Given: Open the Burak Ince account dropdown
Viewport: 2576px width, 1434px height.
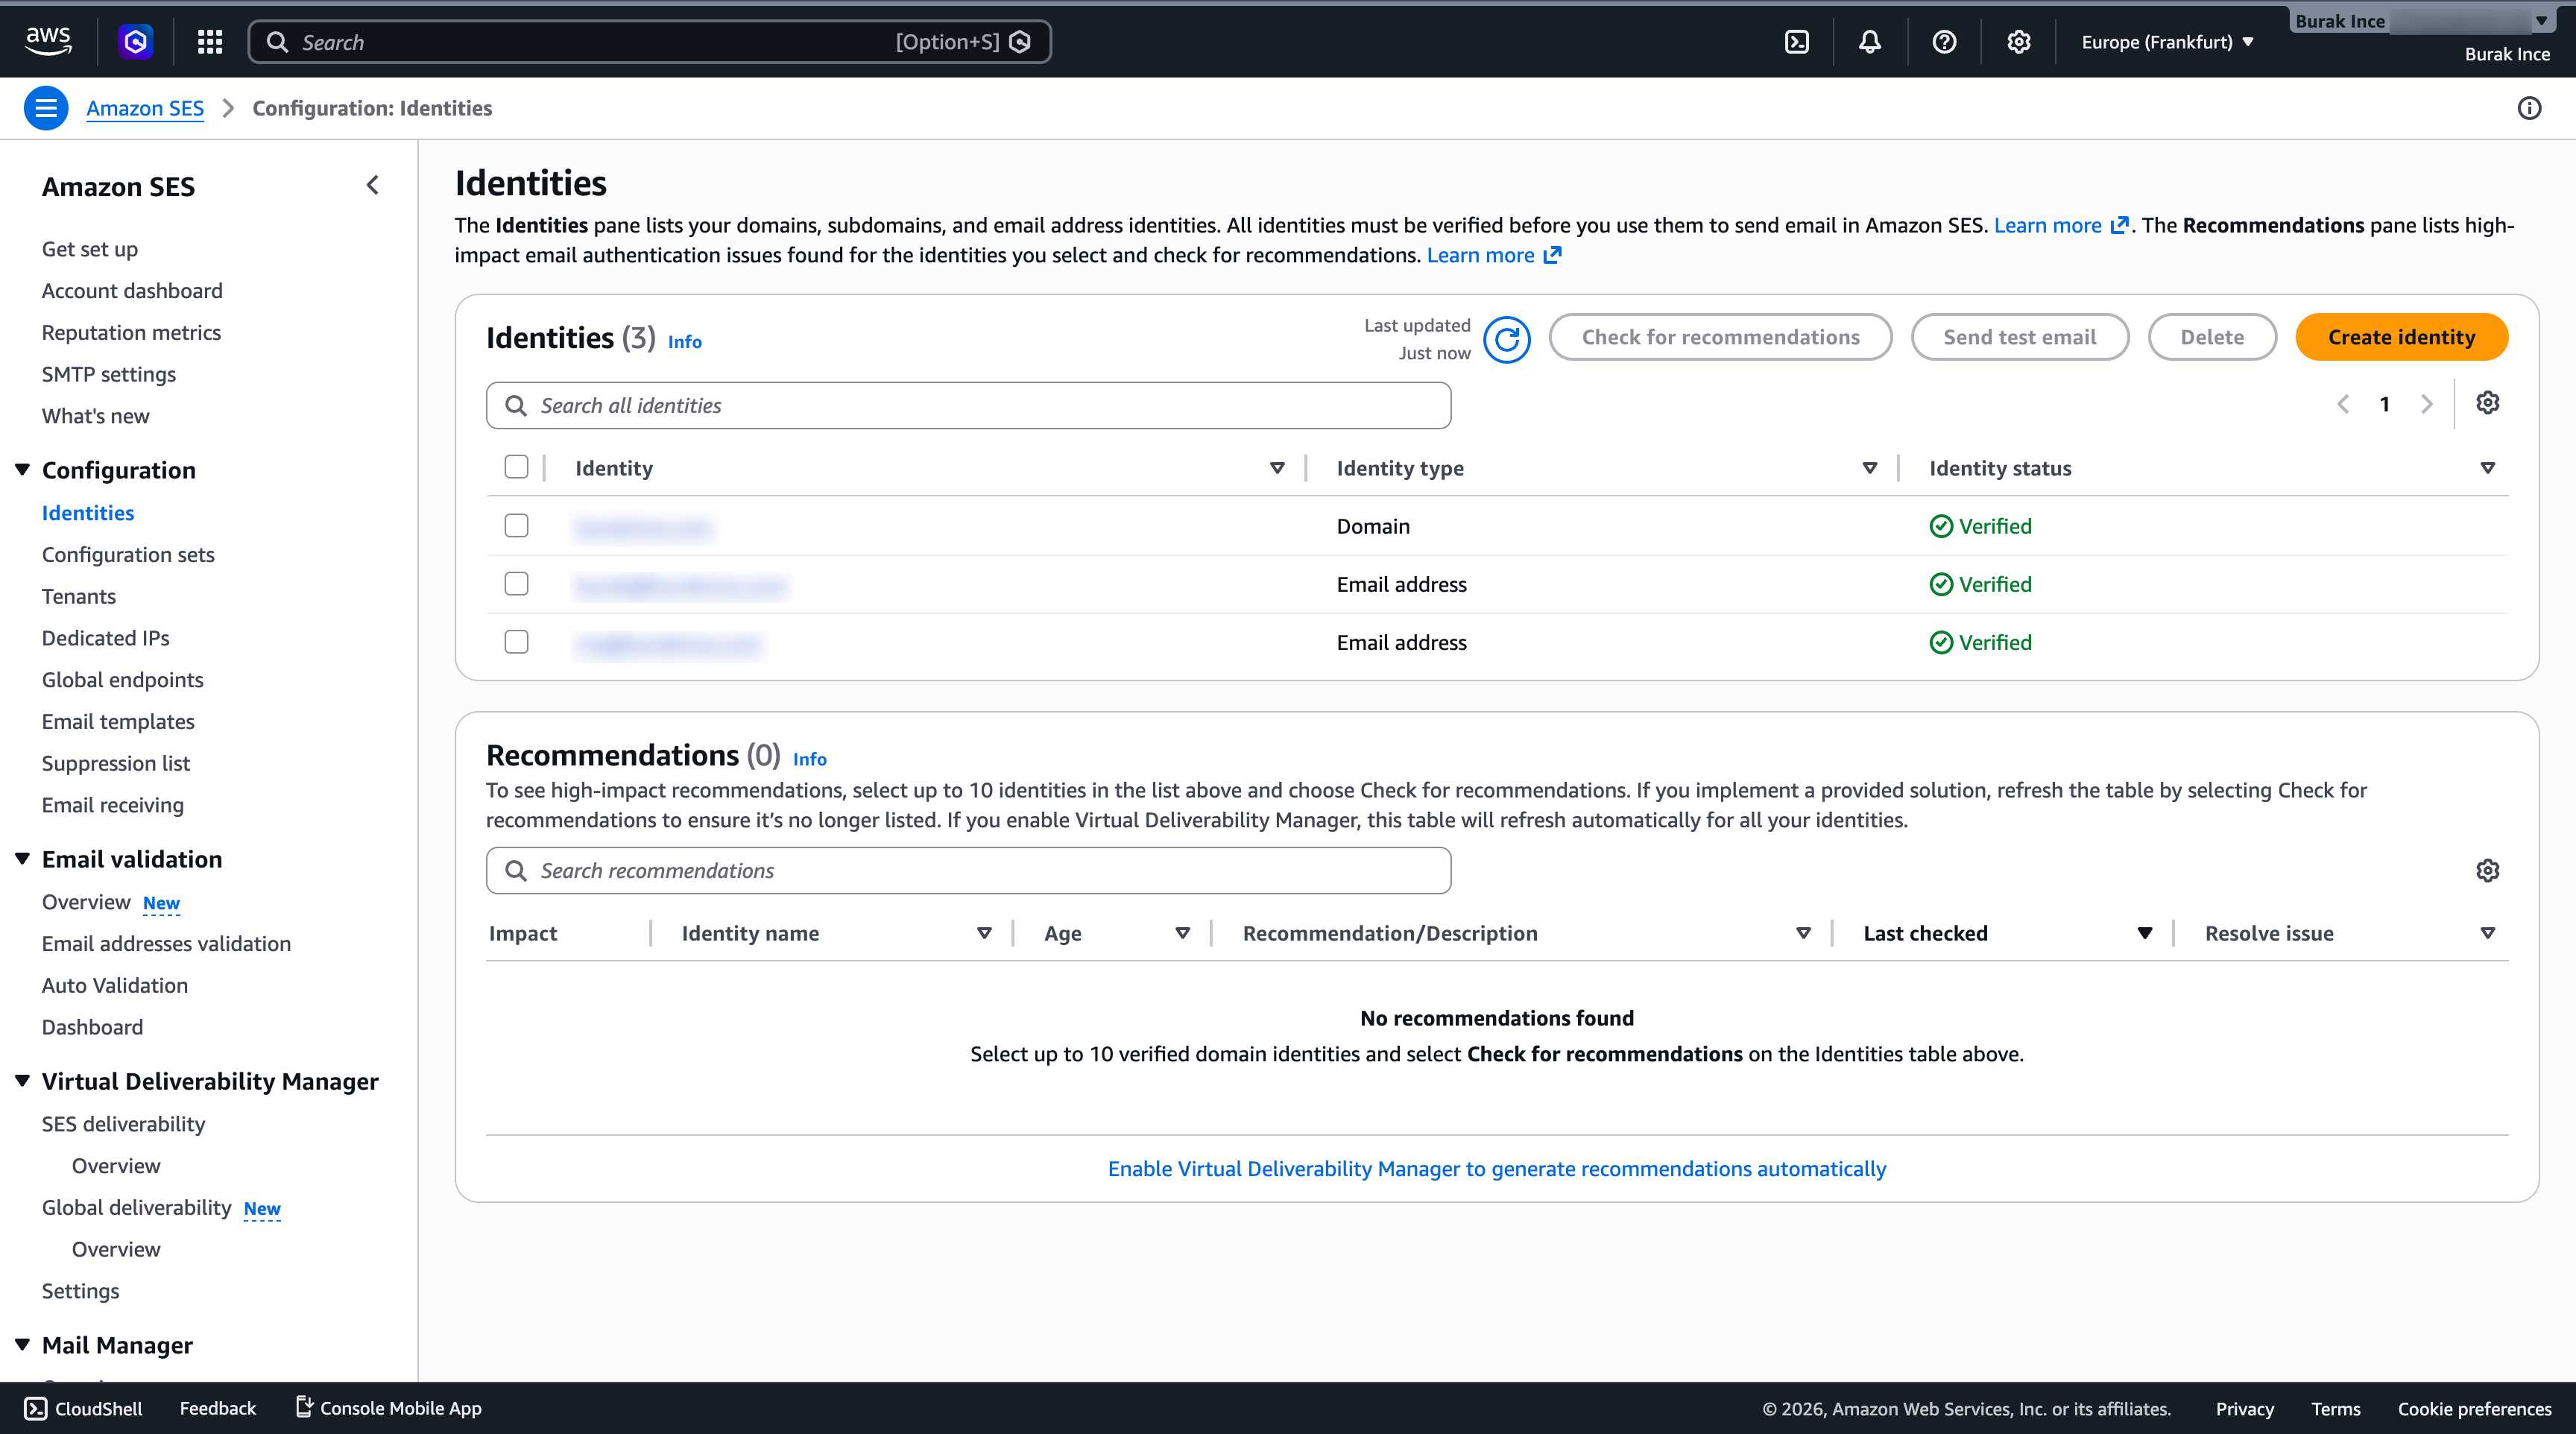Looking at the screenshot, I should click(x=2424, y=21).
